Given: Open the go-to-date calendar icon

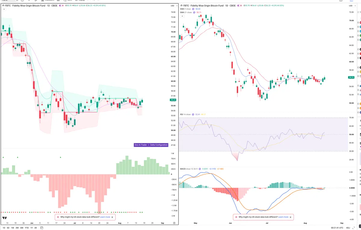Looking at the screenshot, I should (42, 228).
